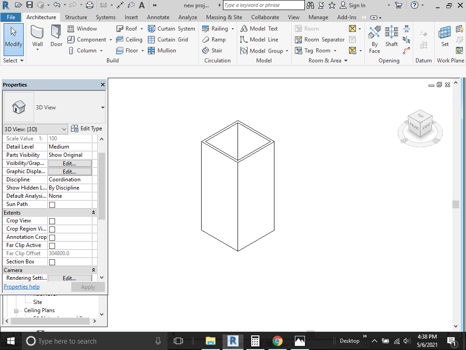Open the Properties help link
466x350 pixels.
click(x=22, y=287)
